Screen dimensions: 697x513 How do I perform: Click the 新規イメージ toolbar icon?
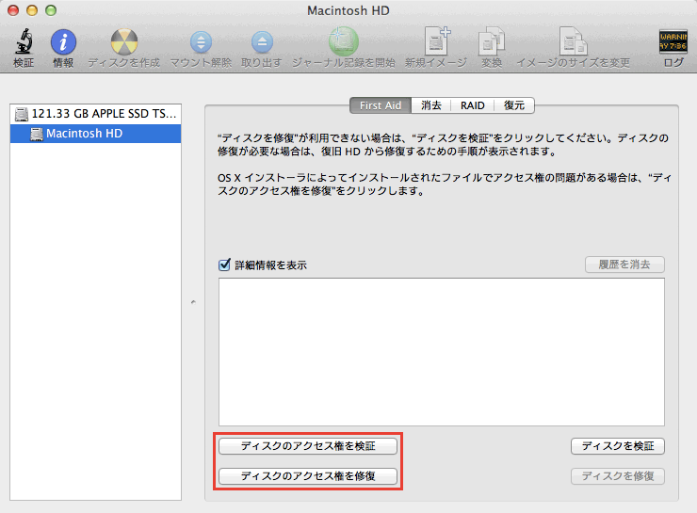point(436,40)
